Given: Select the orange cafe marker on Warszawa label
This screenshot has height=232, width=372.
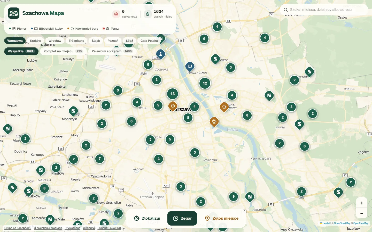Looking at the screenshot, I should (173, 106).
